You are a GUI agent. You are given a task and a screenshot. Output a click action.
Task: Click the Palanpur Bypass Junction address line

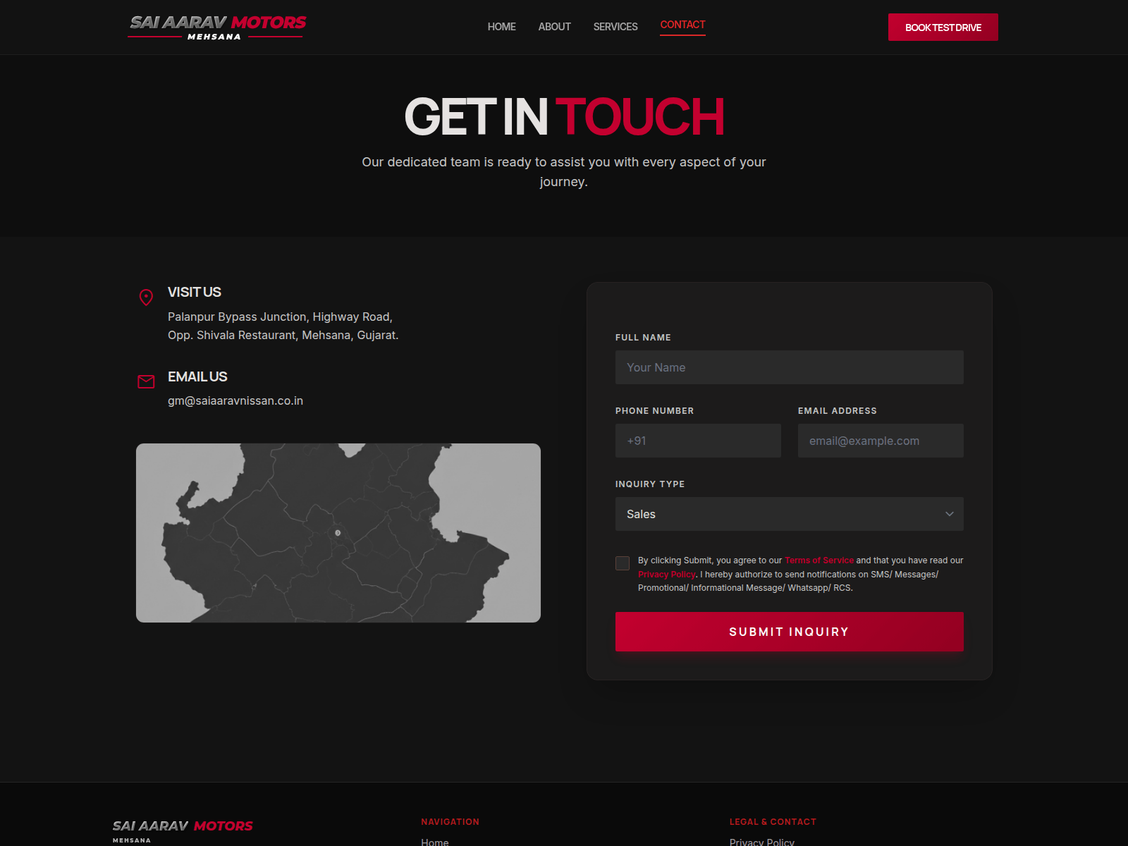pos(280,317)
